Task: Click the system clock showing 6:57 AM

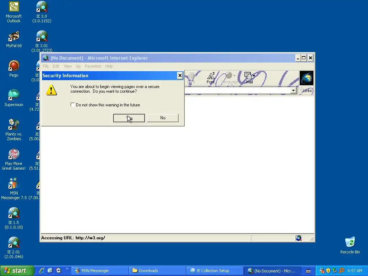Action: (355, 271)
